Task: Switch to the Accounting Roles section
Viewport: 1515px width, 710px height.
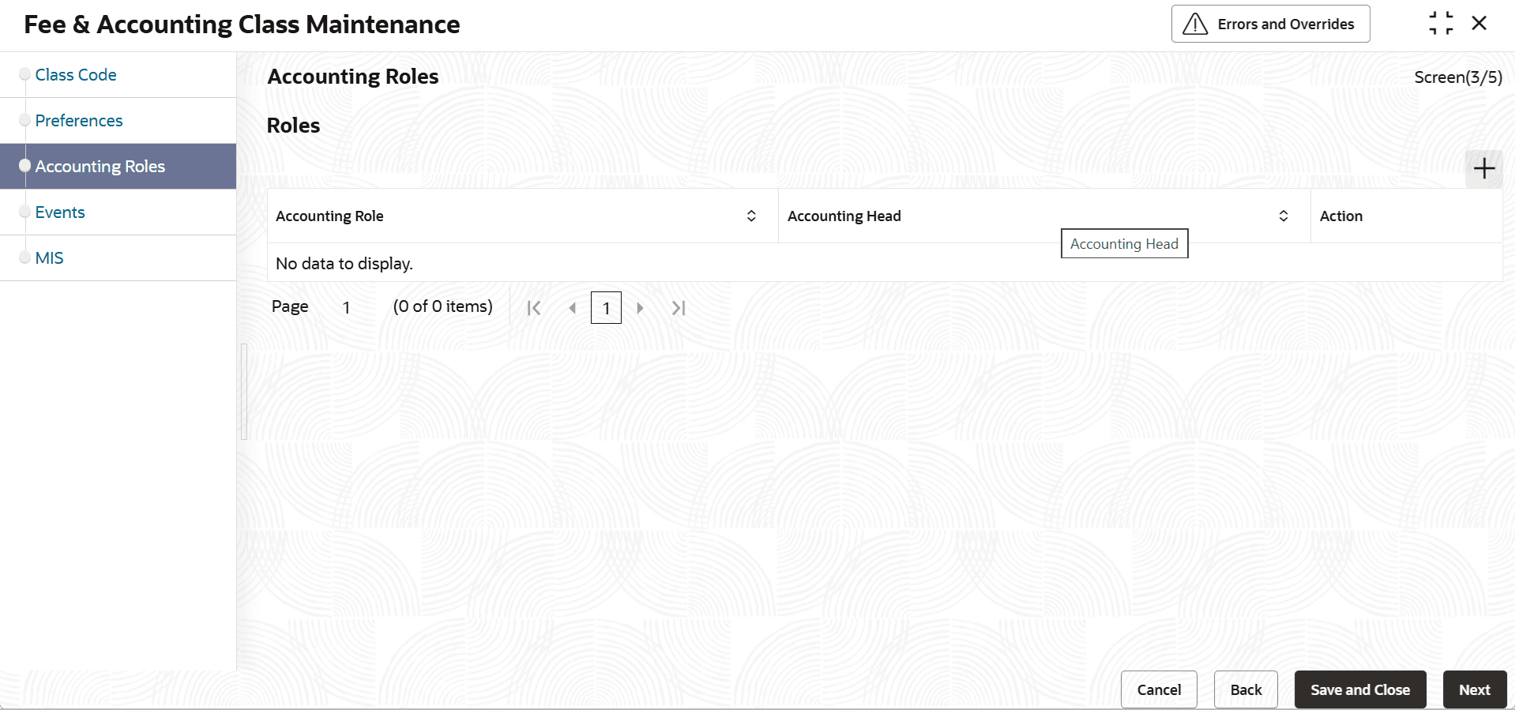Action: (100, 167)
